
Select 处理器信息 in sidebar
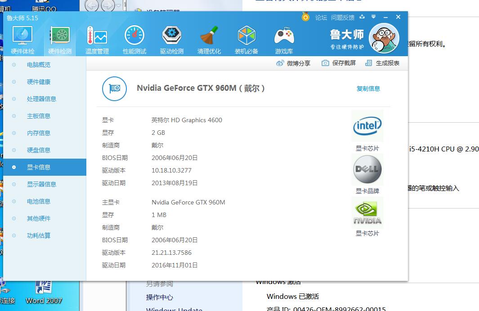point(45,99)
